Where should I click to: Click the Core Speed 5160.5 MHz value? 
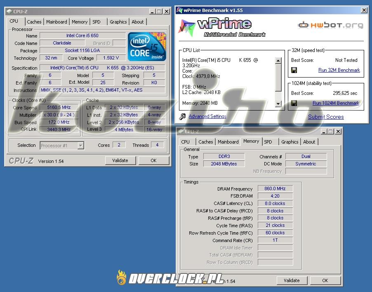click(59, 108)
